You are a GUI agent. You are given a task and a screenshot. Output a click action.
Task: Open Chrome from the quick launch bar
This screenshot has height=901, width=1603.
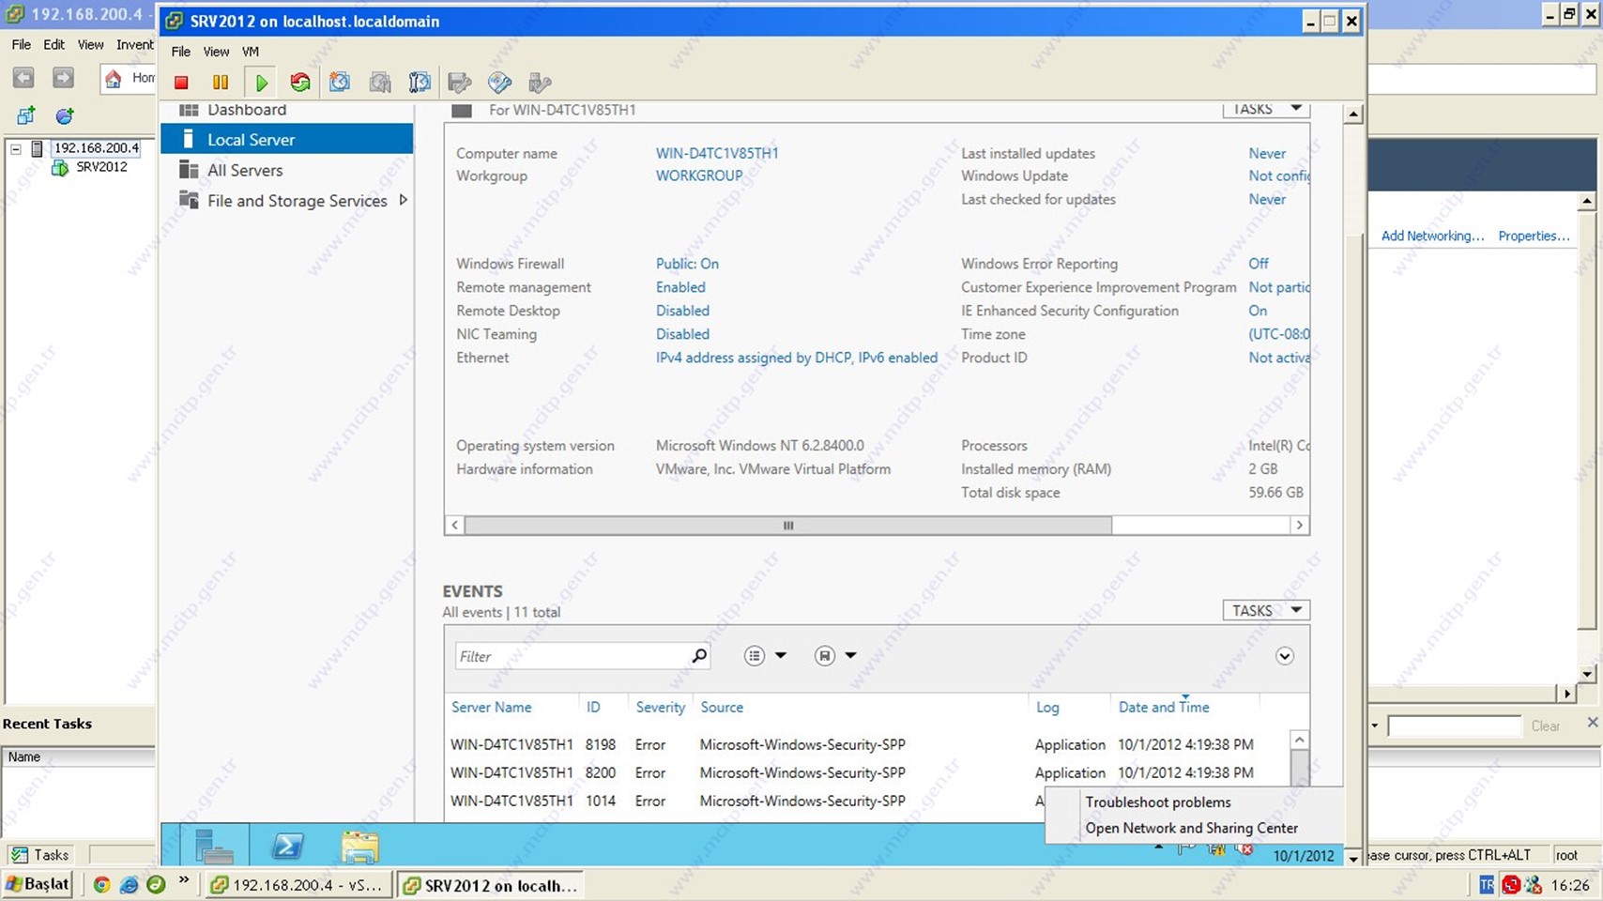tap(101, 884)
